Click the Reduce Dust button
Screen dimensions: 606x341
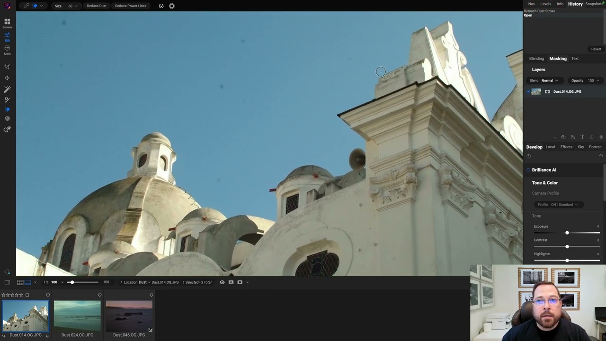[97, 6]
